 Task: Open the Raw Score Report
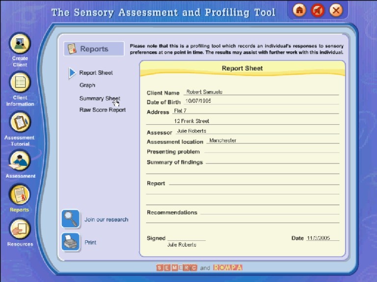pos(103,110)
